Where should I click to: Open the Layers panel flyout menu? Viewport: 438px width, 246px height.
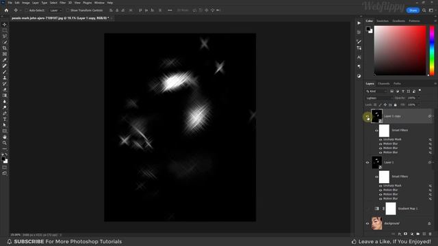tap(435, 83)
